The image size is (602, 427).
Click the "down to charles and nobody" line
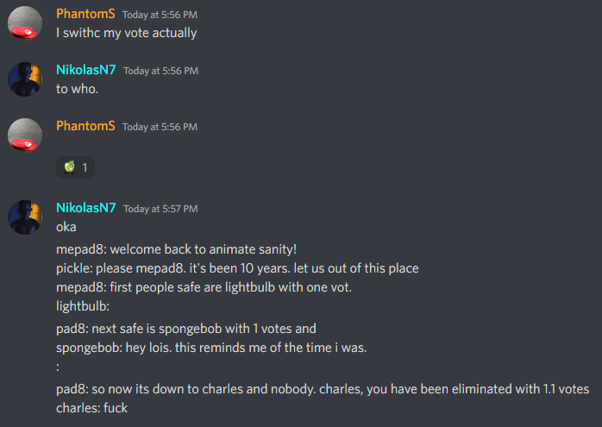pos(323,389)
